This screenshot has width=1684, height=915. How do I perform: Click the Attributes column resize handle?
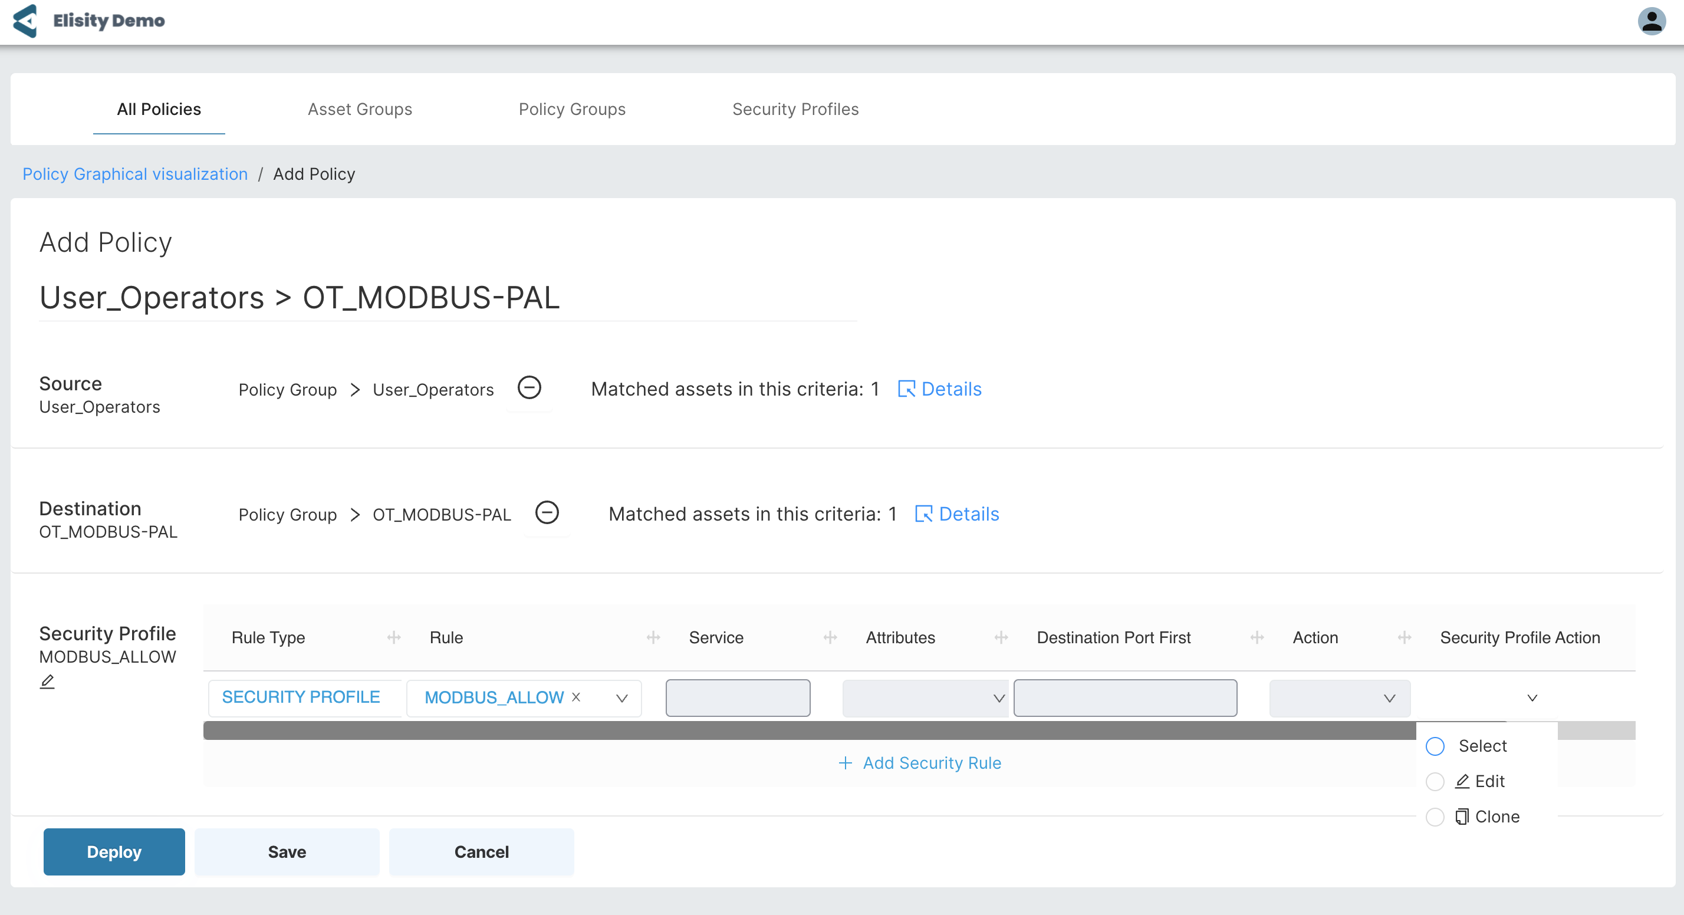(x=1001, y=637)
